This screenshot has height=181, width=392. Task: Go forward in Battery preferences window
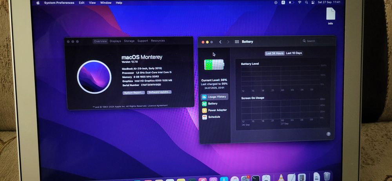tap(228, 42)
